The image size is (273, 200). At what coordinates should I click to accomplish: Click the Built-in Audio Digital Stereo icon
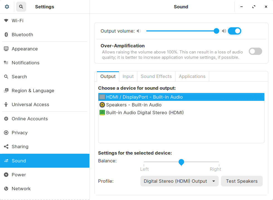pos(102,113)
